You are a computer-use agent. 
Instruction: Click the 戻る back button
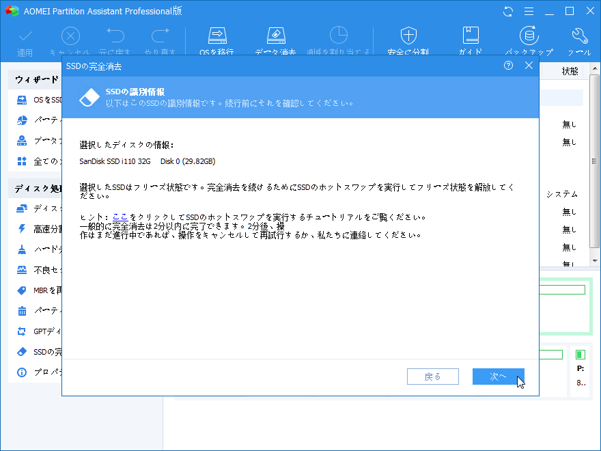[x=433, y=377]
